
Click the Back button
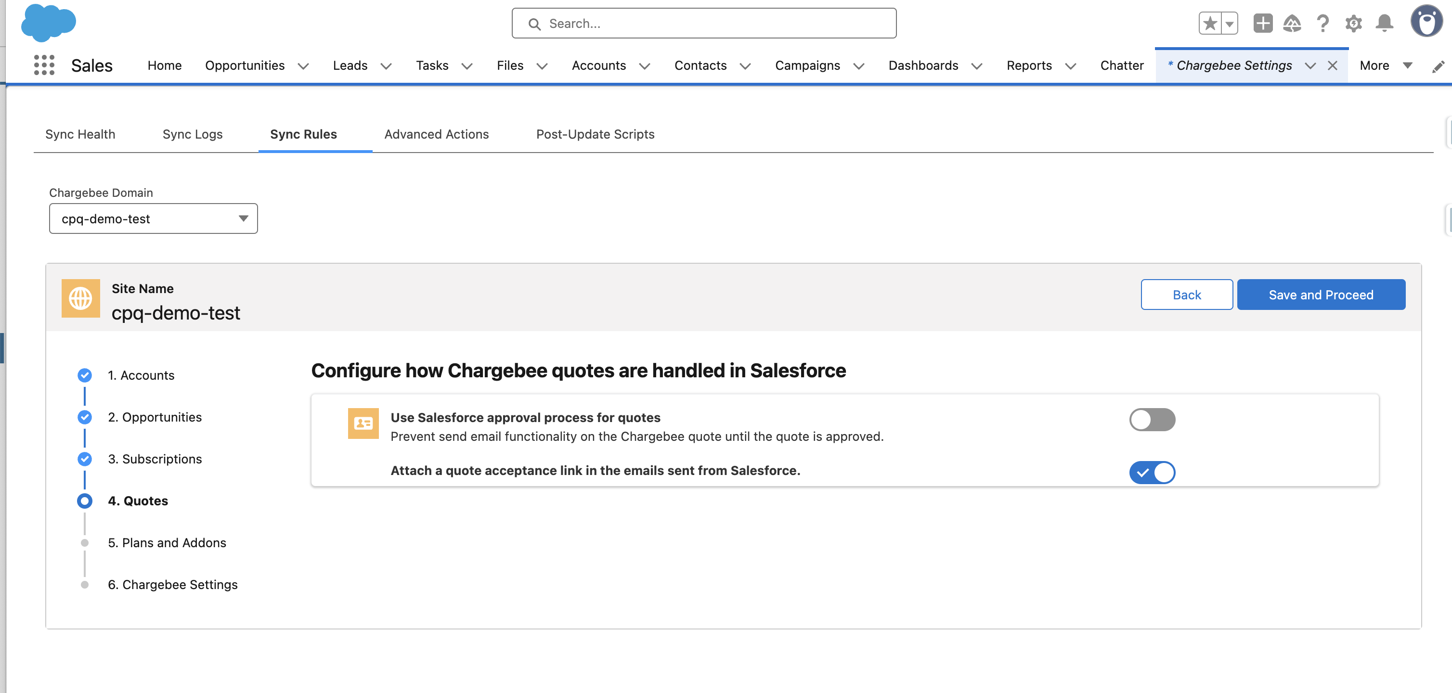[1187, 294]
